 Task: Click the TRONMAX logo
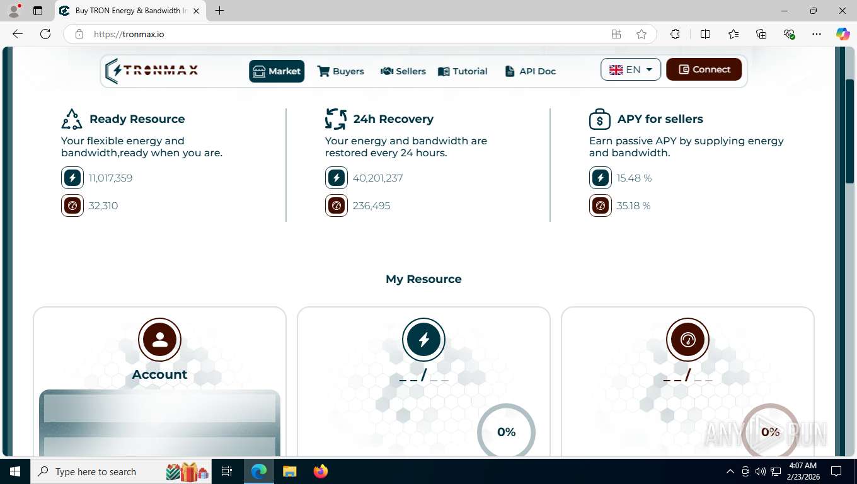[x=152, y=71]
